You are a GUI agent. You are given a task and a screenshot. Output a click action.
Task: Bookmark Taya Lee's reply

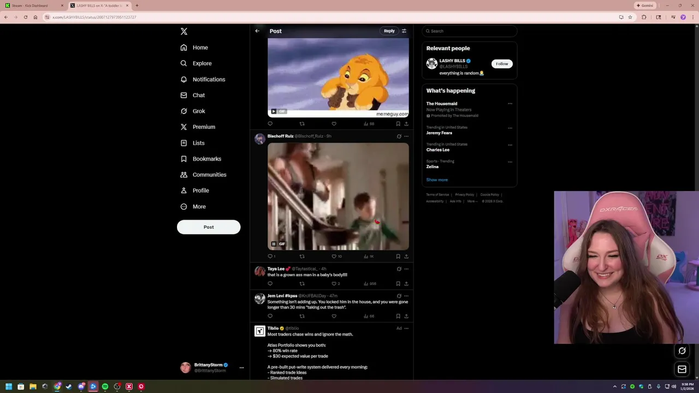(x=398, y=284)
